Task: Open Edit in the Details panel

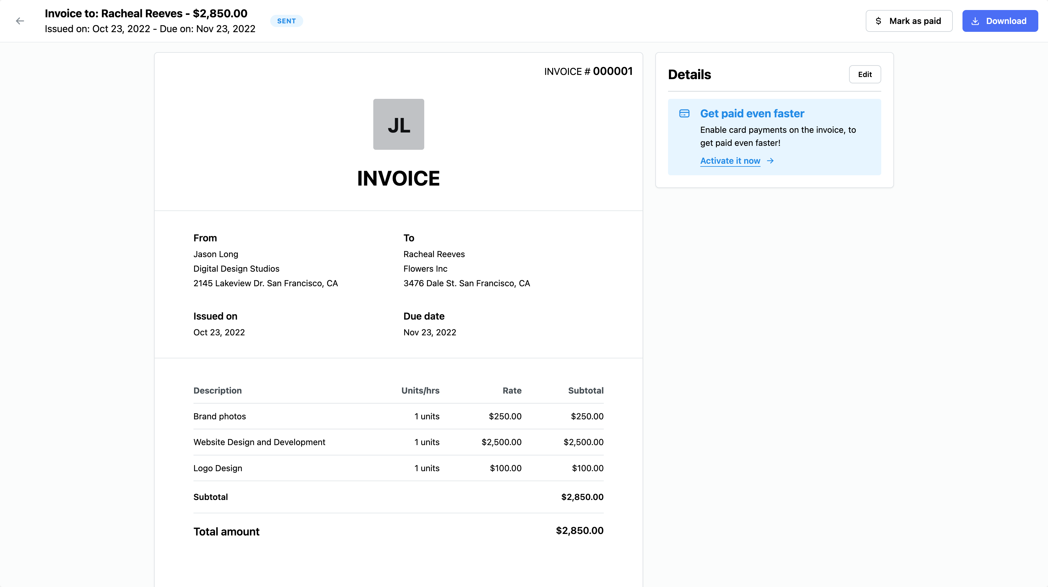Action: [865, 75]
